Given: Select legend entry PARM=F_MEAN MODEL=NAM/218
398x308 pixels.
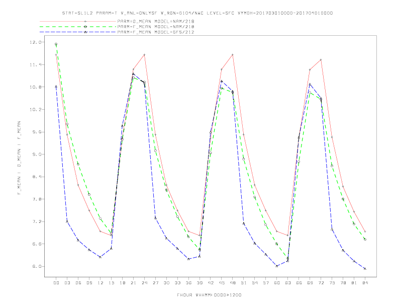Looking at the screenshot, I should click(x=156, y=27).
